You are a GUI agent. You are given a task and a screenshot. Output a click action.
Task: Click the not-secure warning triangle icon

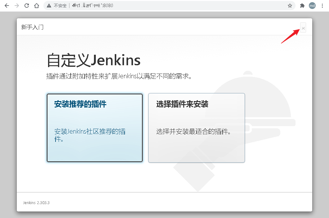pos(49,6)
